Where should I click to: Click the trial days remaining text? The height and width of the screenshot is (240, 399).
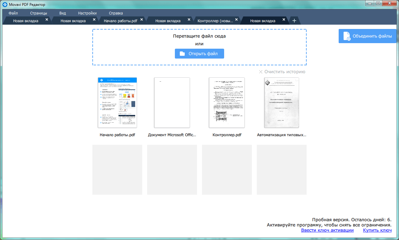click(352, 220)
